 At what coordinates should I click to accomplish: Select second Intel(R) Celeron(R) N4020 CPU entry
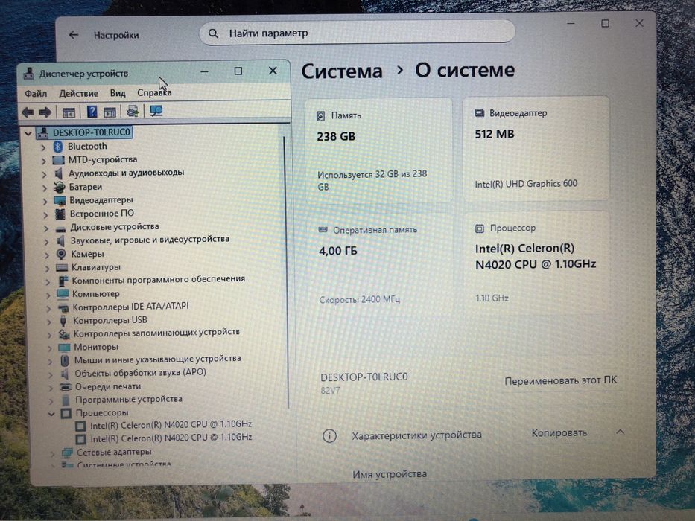click(x=171, y=438)
